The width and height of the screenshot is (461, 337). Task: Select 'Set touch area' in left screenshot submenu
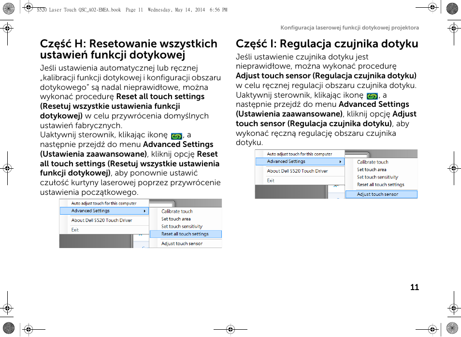(x=176, y=219)
